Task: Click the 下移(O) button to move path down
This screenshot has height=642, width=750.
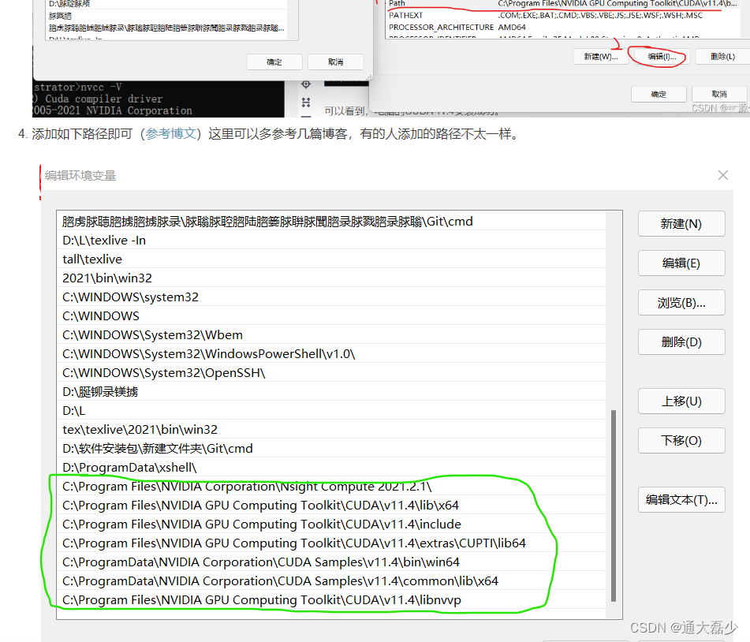Action: tap(681, 440)
